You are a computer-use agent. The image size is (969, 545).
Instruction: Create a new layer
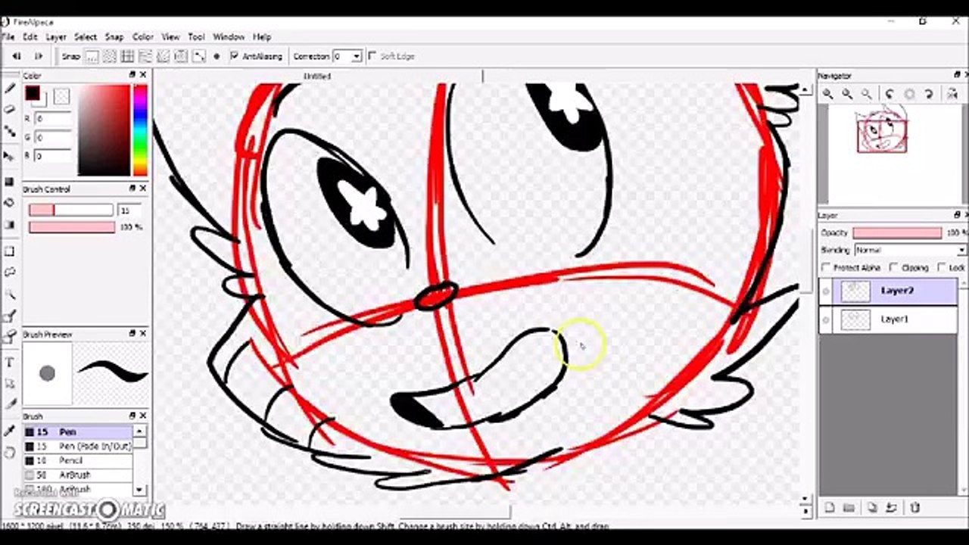point(829,508)
